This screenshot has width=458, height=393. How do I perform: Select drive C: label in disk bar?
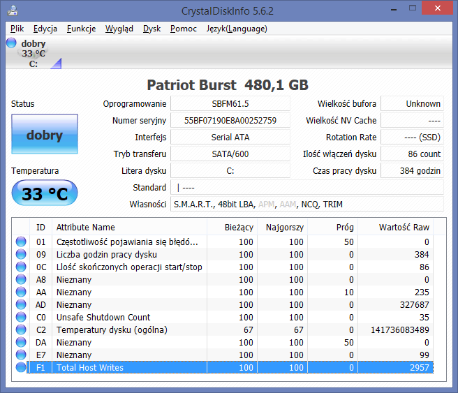[x=34, y=64]
